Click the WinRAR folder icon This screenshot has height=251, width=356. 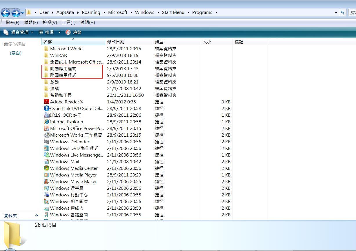[46, 55]
